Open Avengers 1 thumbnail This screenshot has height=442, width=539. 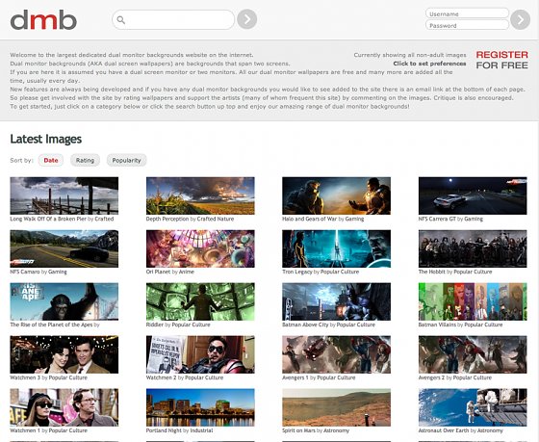[x=337, y=354]
